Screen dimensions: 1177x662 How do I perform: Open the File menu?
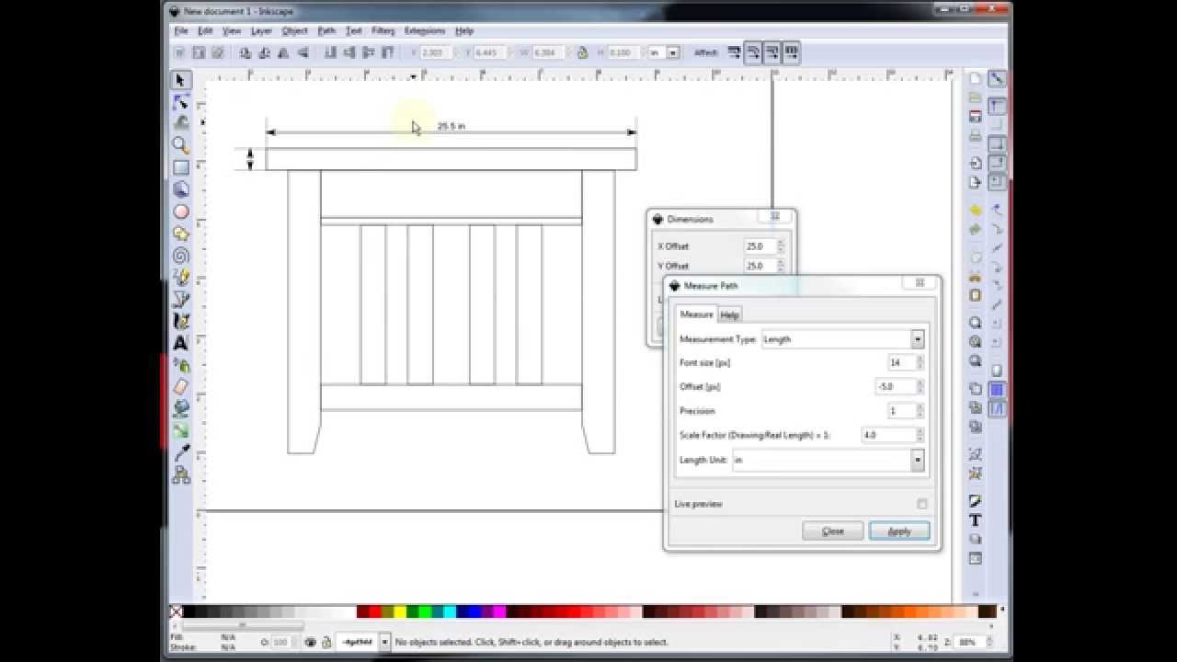(181, 30)
